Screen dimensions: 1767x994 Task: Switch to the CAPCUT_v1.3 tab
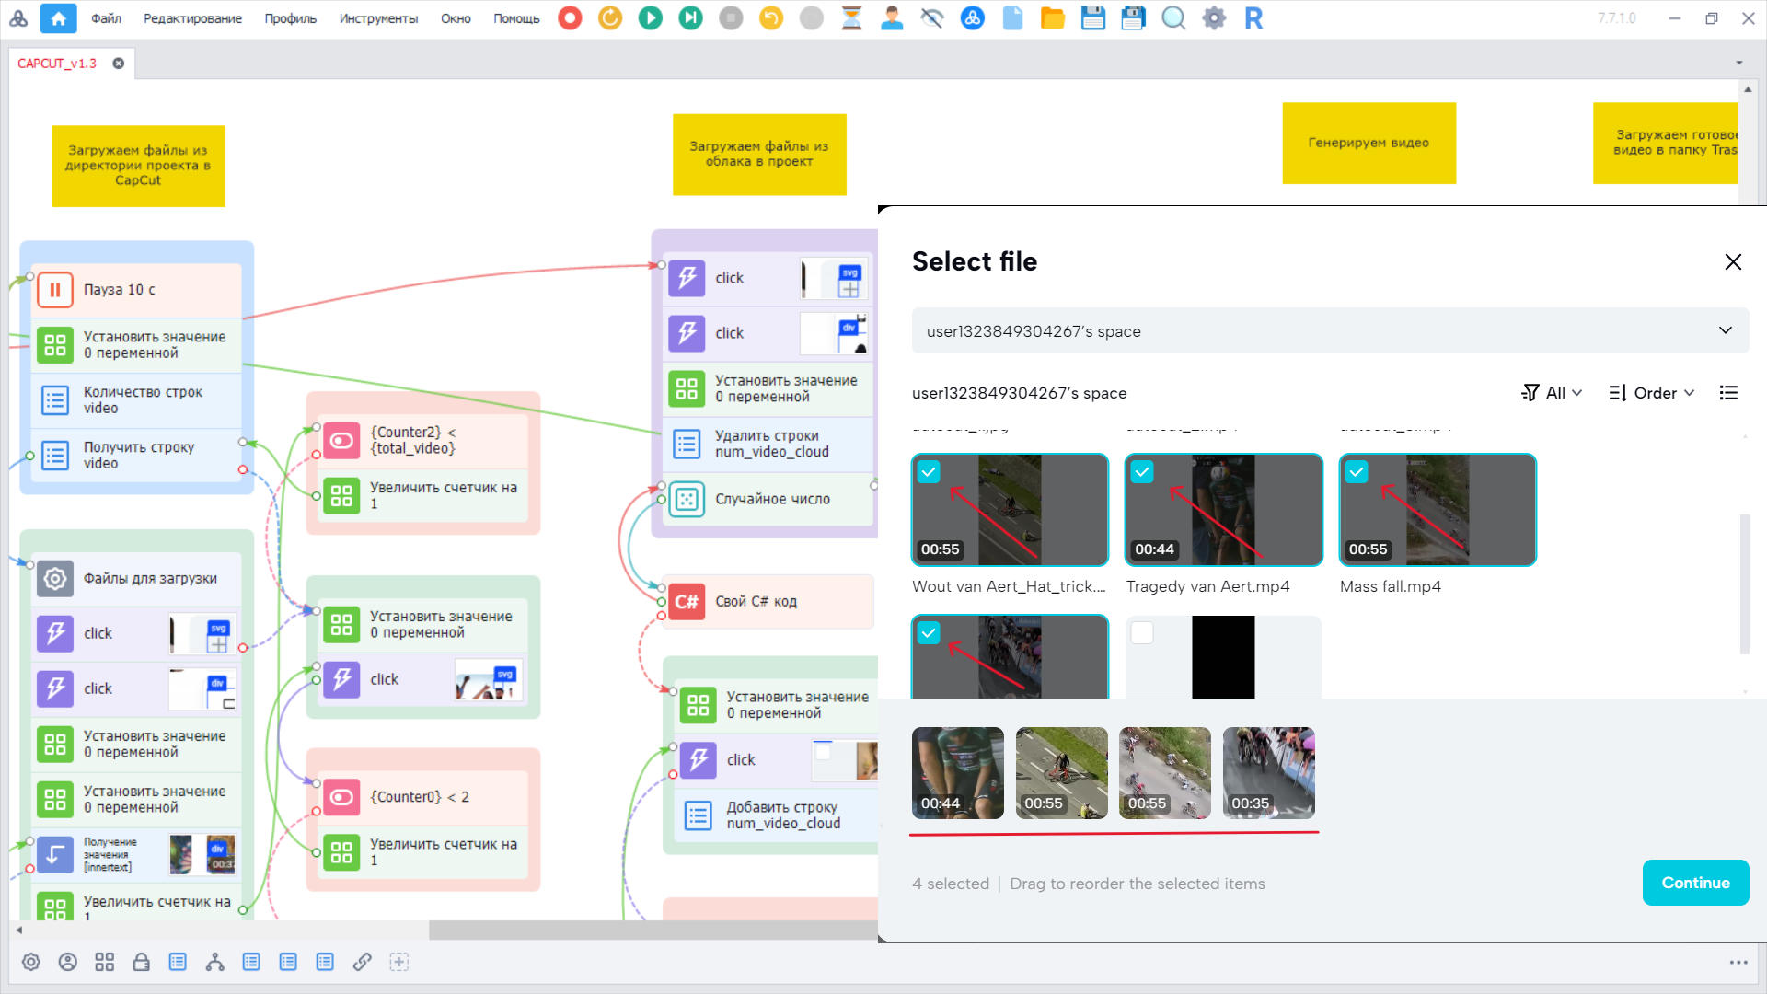[x=57, y=64]
